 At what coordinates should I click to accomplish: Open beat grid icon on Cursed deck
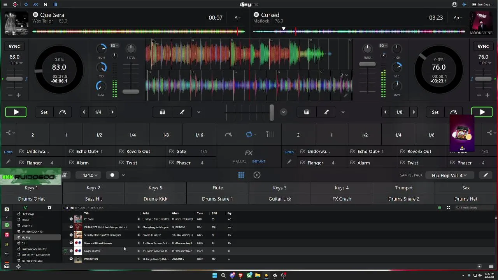307,112
